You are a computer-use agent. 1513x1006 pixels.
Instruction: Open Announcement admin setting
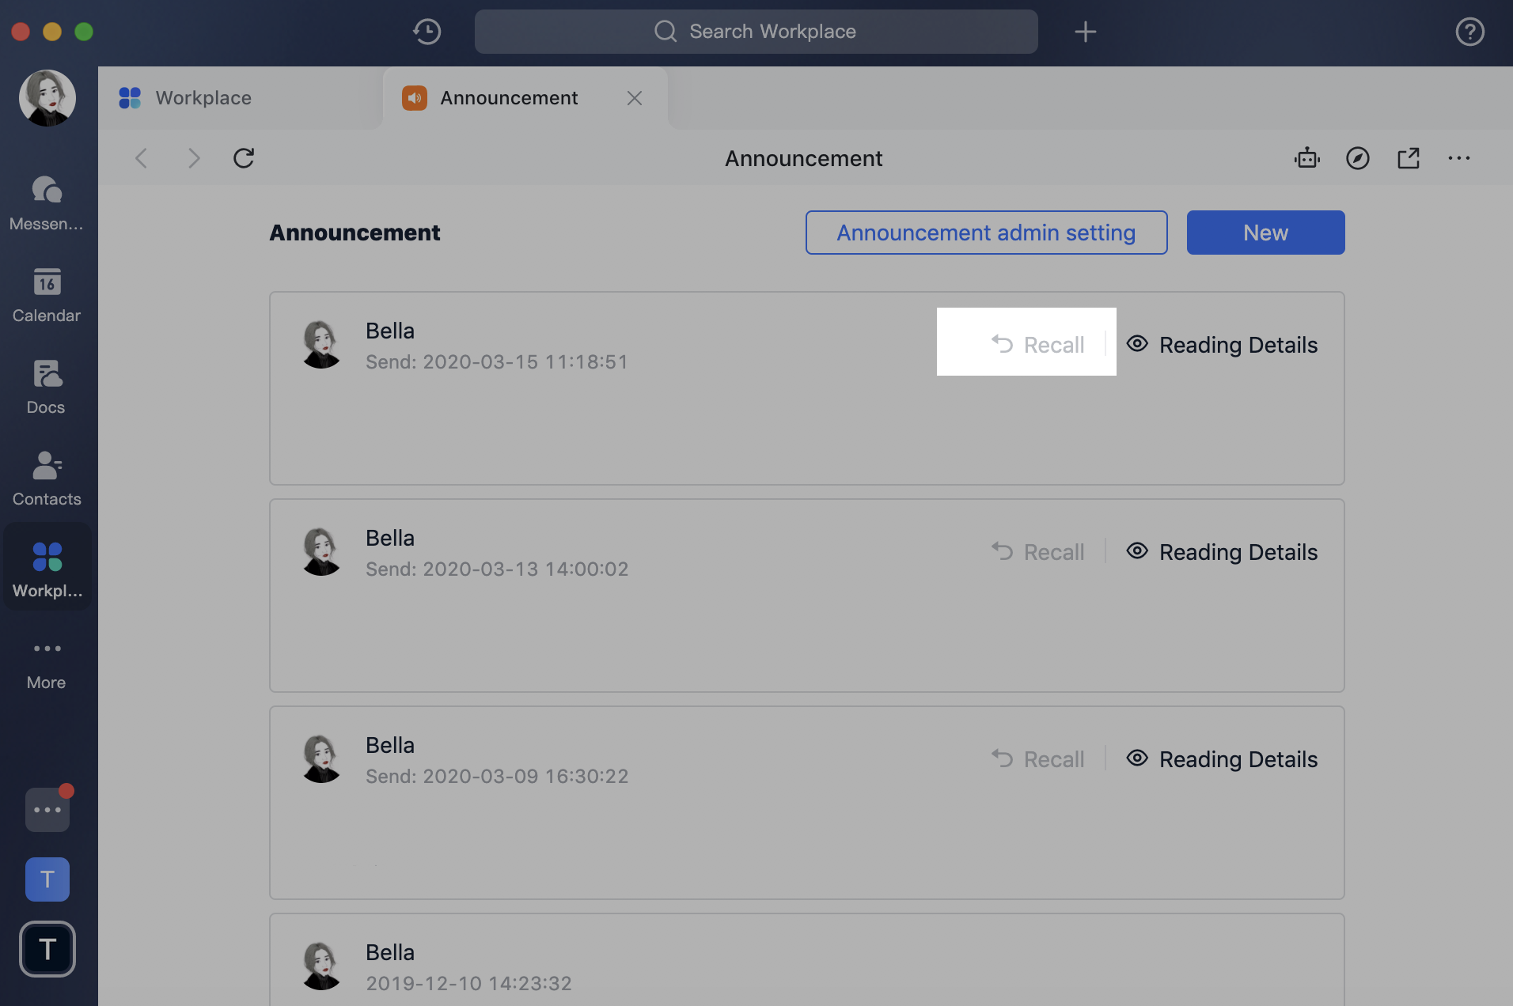click(985, 233)
